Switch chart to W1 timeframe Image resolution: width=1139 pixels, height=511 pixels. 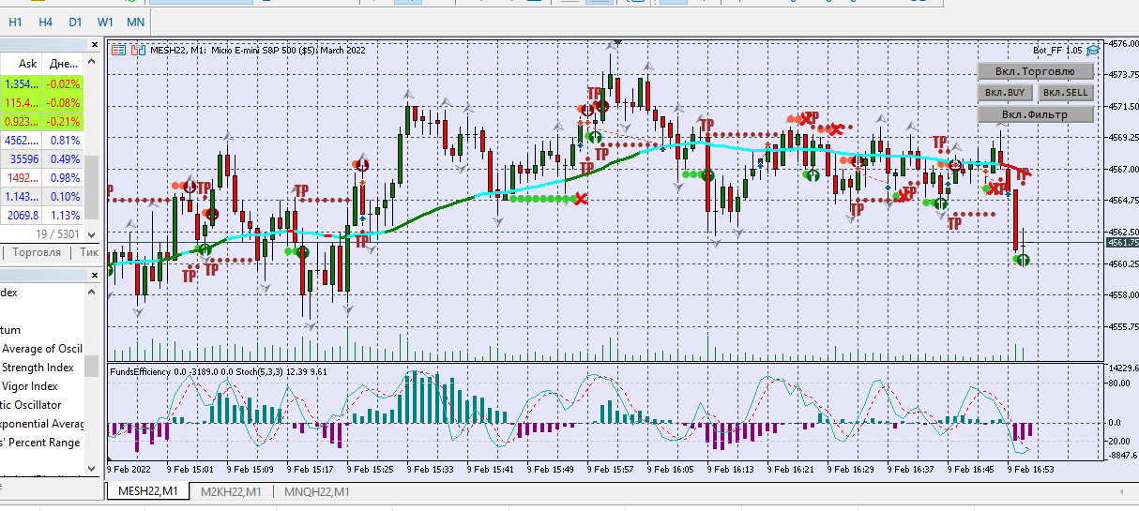pyautogui.click(x=106, y=21)
